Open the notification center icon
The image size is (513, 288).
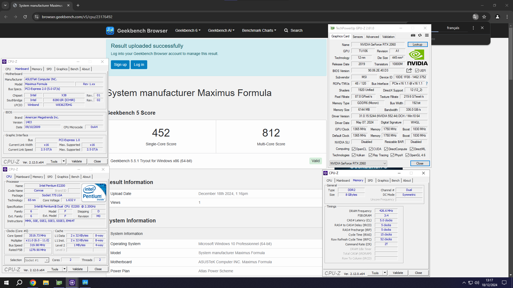(504, 283)
